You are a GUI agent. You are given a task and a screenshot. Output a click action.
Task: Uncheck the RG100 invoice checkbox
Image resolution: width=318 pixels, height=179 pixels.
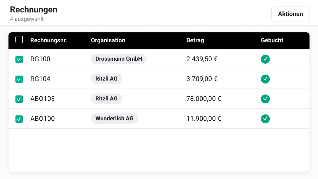(x=19, y=59)
